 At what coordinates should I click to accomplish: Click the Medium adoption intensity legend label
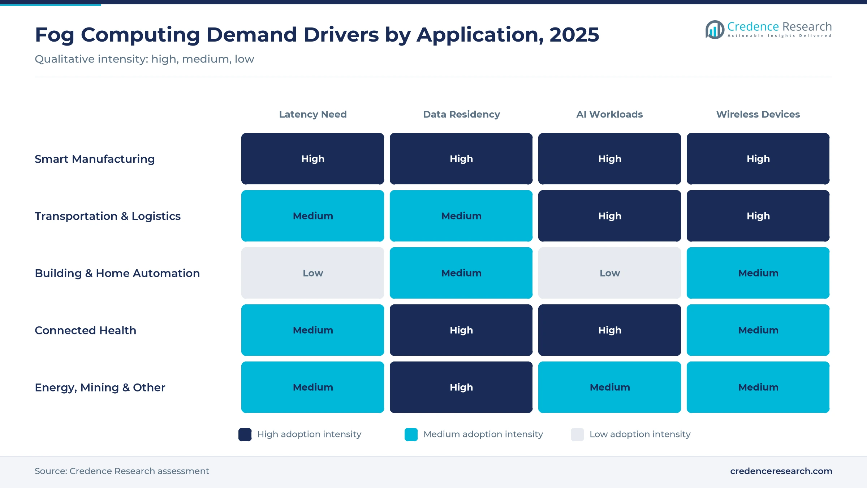point(483,434)
